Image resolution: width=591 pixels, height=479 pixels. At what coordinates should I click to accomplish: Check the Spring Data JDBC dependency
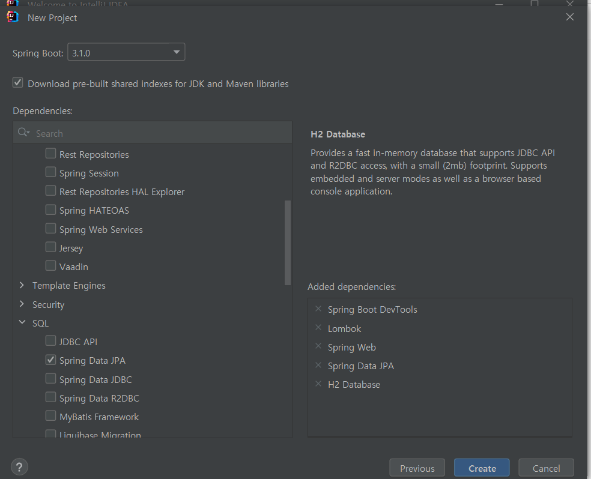click(50, 378)
